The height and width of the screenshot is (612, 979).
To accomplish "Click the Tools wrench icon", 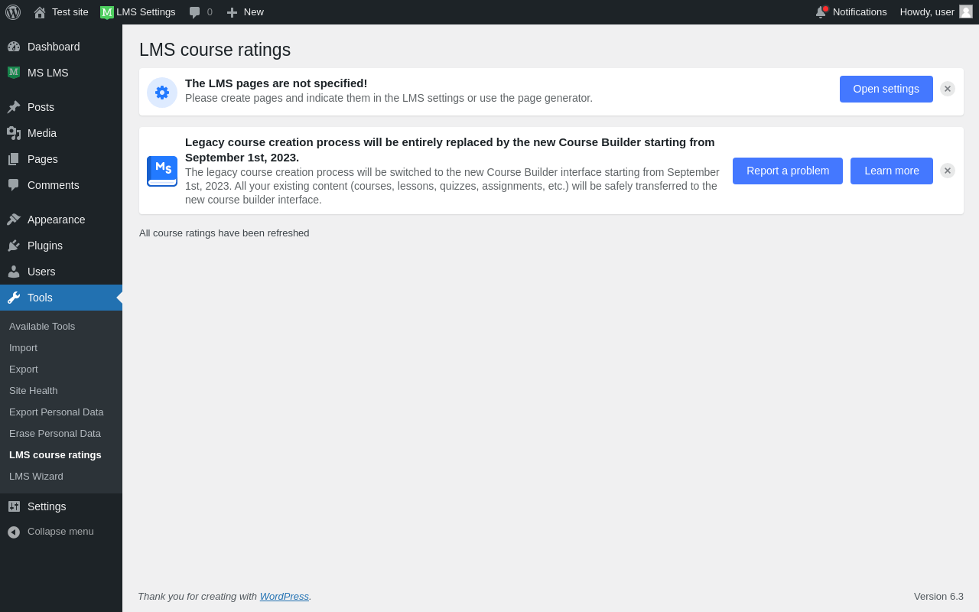I will coord(14,298).
